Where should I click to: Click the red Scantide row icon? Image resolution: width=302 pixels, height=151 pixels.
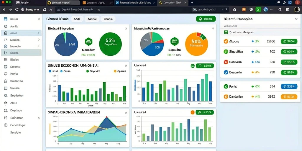226,62
